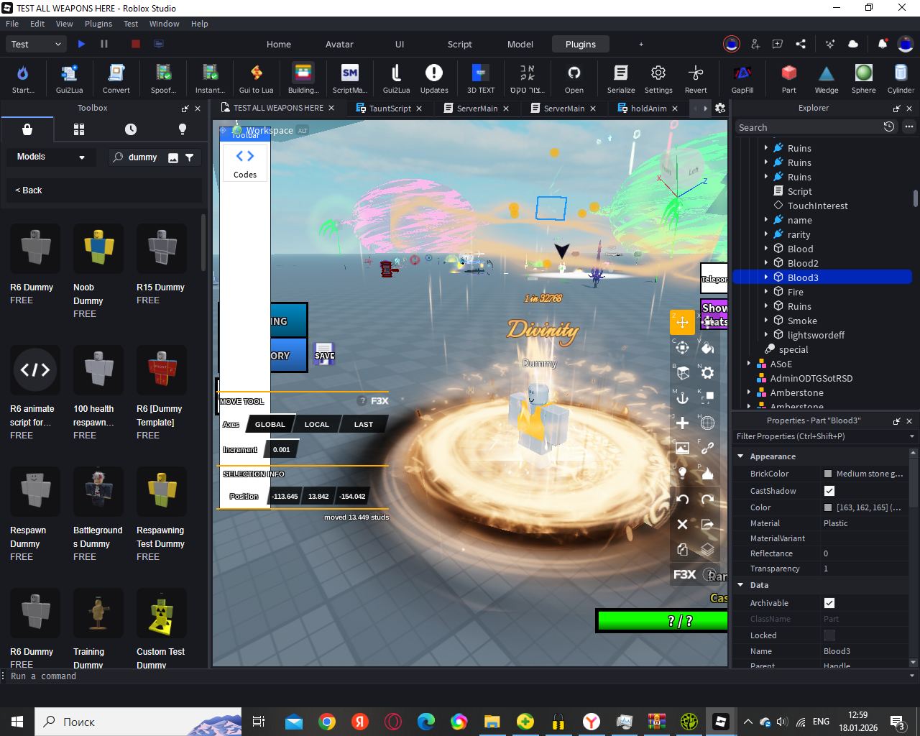Screen dimensions: 920x736
Task: Insert a Cylinder part
Action: [x=901, y=78]
